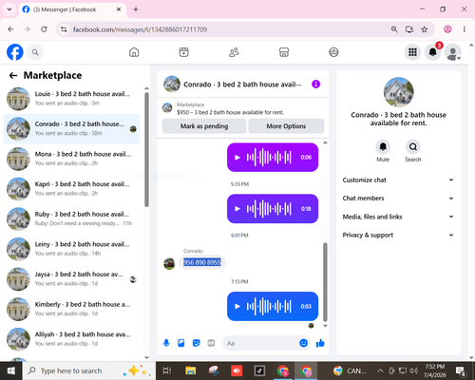Seek in the 0:06 audio waveform
The height and width of the screenshot is (380, 475).
269,158
